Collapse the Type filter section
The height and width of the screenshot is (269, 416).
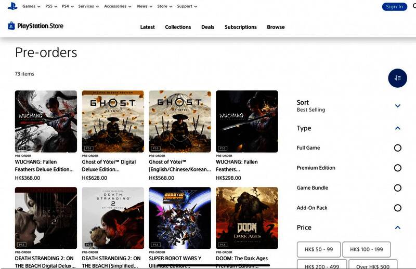tap(397, 128)
